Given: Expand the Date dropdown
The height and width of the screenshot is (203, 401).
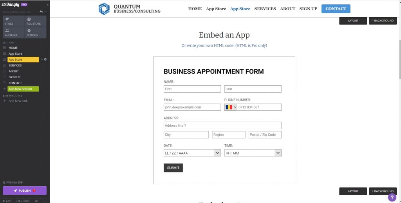Looking at the screenshot, I should pyautogui.click(x=217, y=153).
